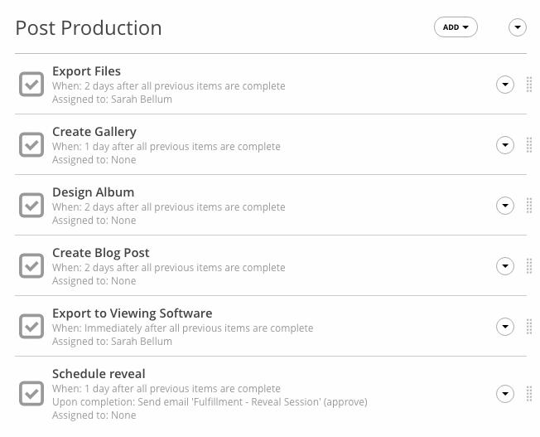The width and height of the screenshot is (540, 437).
Task: Click drag handle for Design Album
Action: 529,206
